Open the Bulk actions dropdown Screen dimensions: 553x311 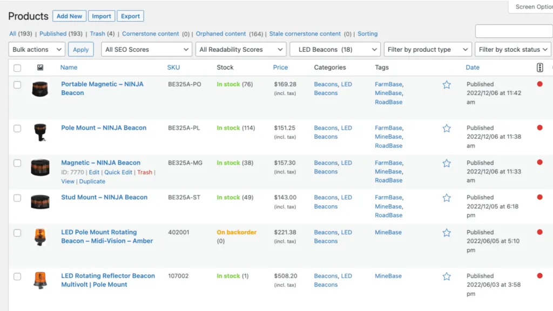coord(37,49)
